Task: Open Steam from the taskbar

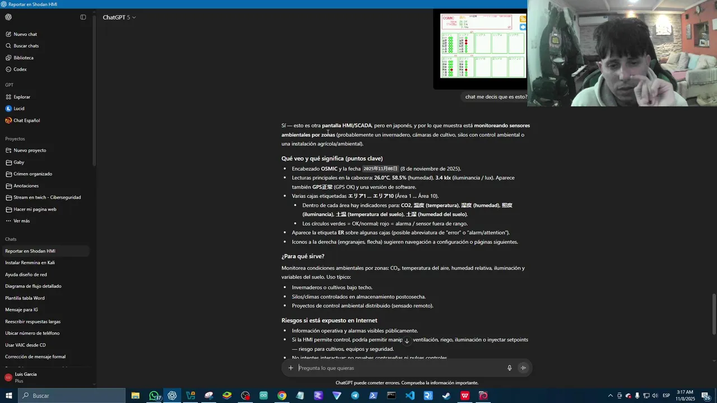Action: (446, 396)
